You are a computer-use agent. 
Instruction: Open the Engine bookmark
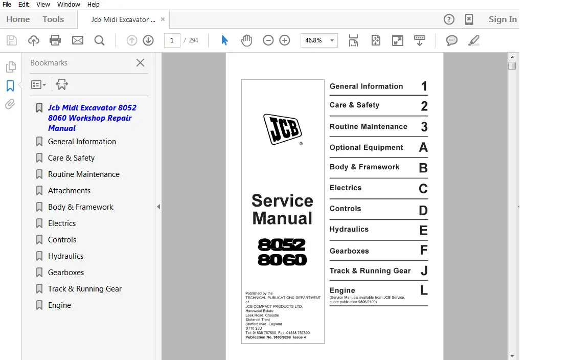pos(59,305)
